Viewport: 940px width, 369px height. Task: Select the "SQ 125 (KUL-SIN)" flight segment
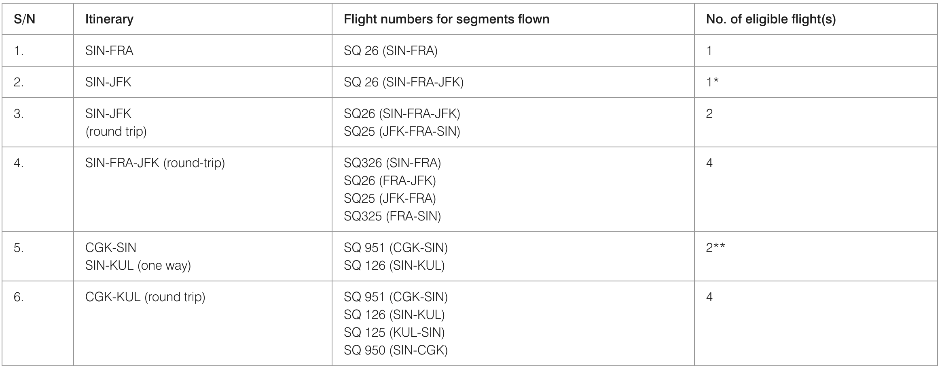[394, 333]
